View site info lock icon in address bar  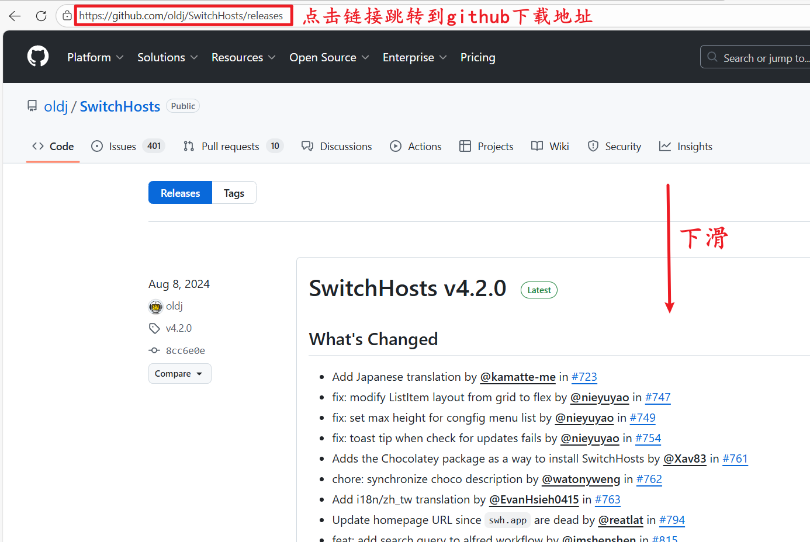tap(67, 16)
